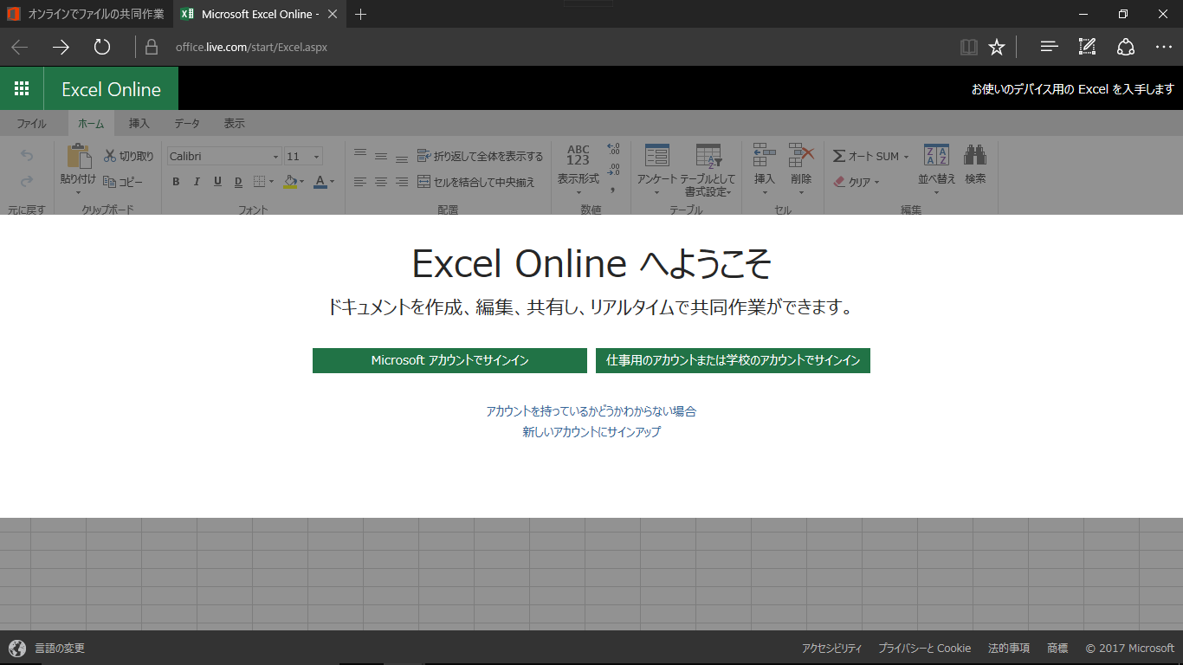
Task: Click the AutoSum (オート SUM) sigma icon
Action: [x=839, y=156]
